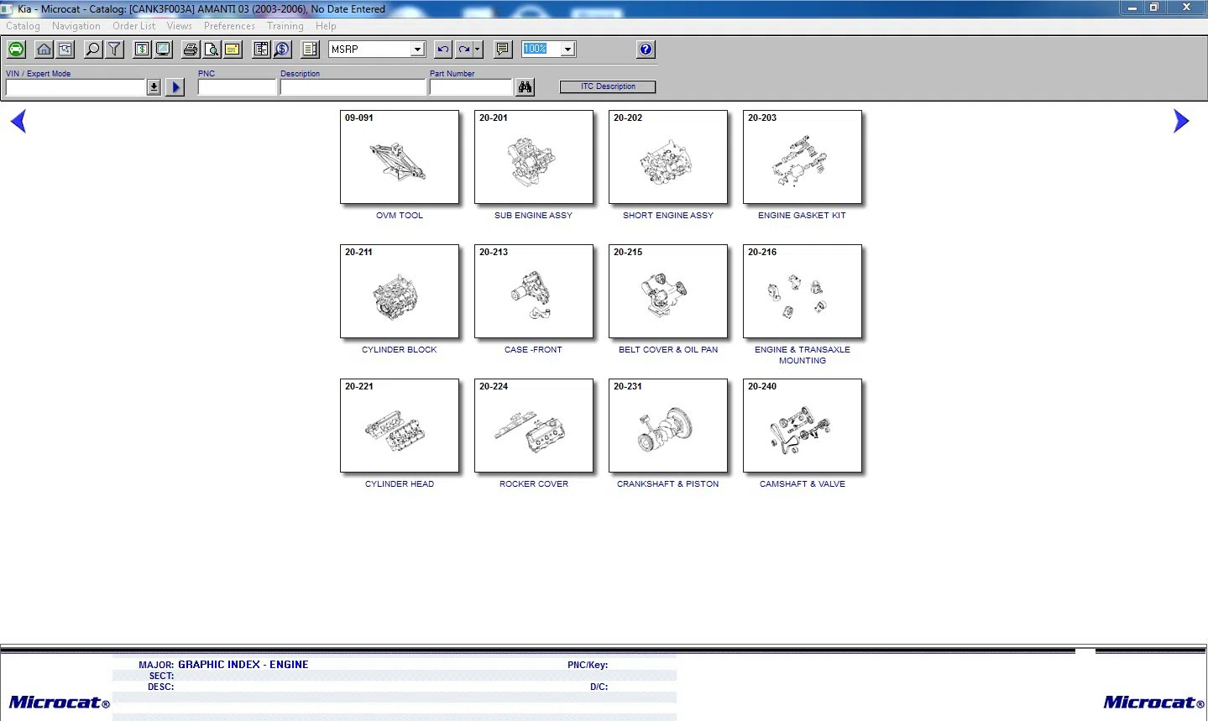Go to previous page with left blue arrow
This screenshot has width=1208, height=721.
click(18, 122)
